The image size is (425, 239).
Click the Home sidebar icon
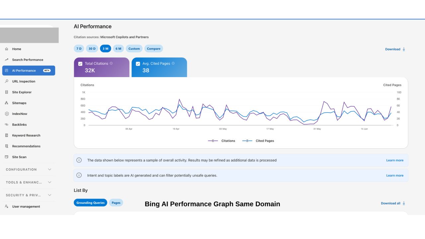pyautogui.click(x=7, y=49)
